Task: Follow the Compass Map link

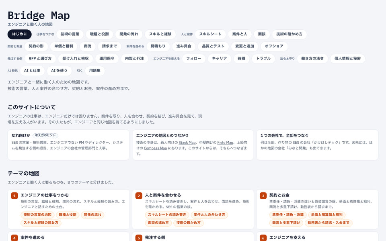Action: pyautogui.click(x=155, y=148)
